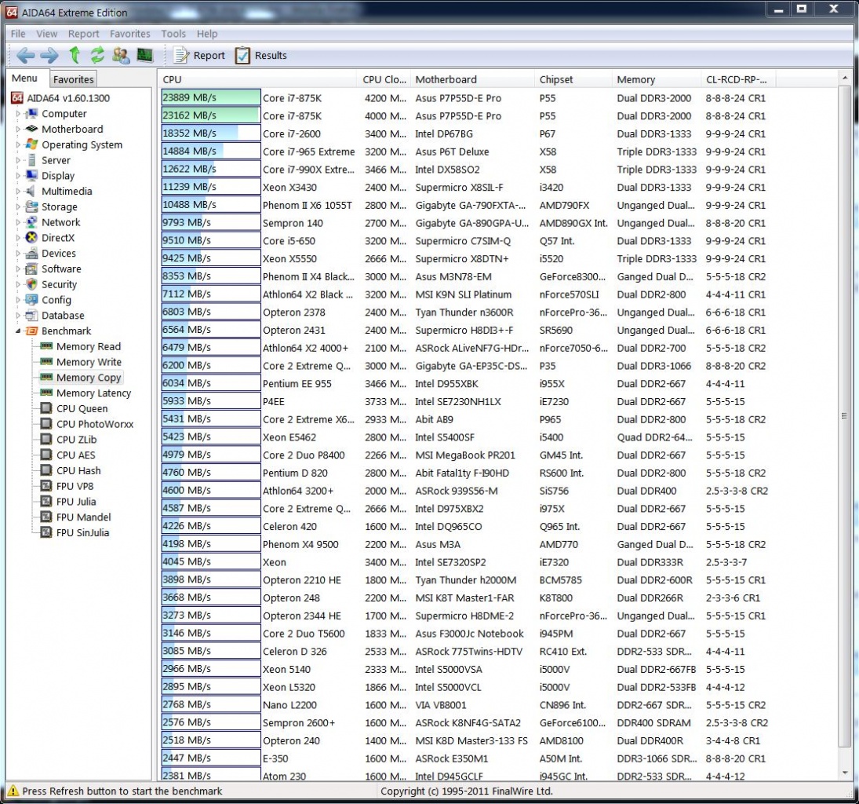Viewport: 859px width, 804px height.
Task: Select the Security shield icon
Action: click(x=32, y=284)
